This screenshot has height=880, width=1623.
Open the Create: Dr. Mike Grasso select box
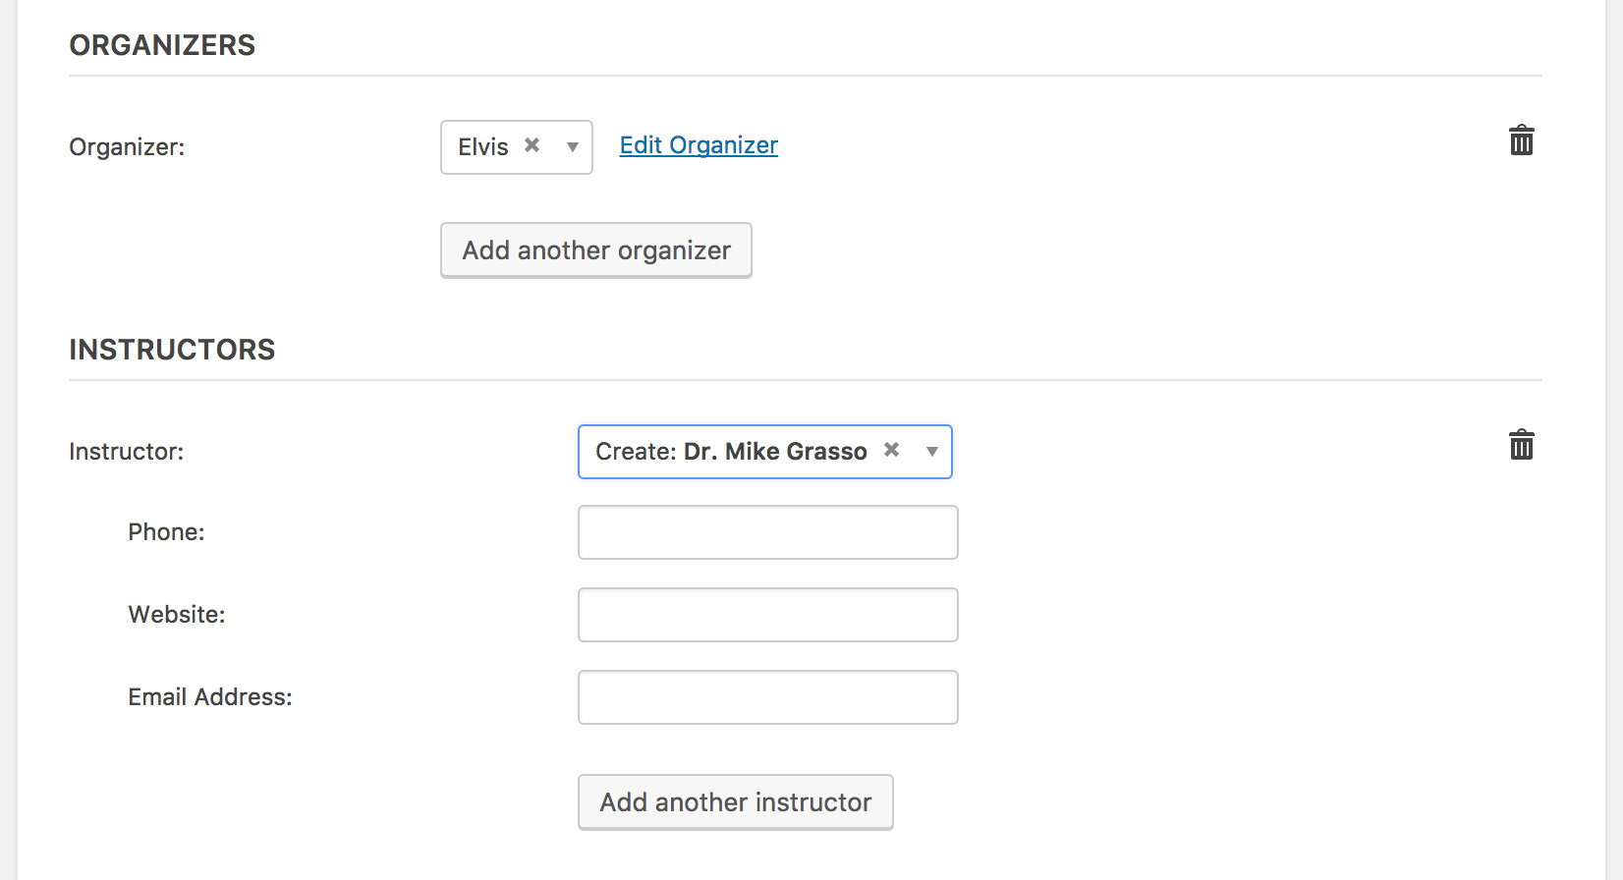[731, 452]
